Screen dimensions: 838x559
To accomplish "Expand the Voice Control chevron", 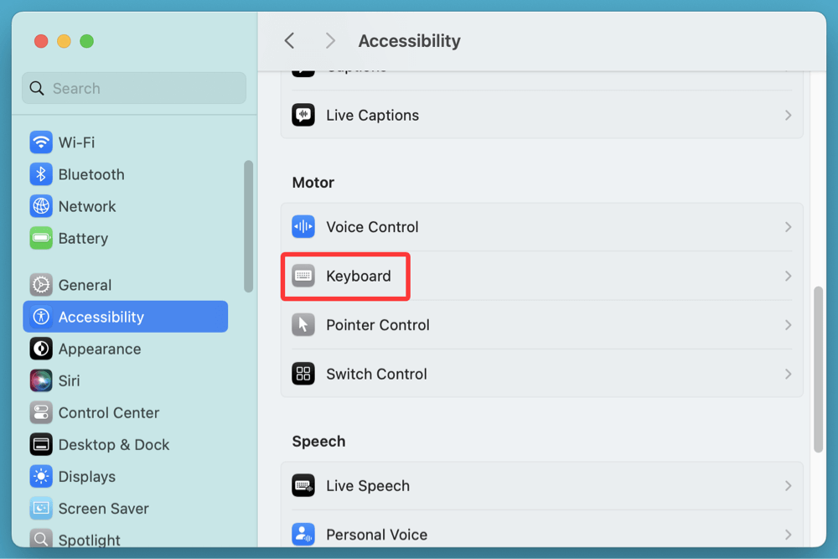I will pos(787,226).
